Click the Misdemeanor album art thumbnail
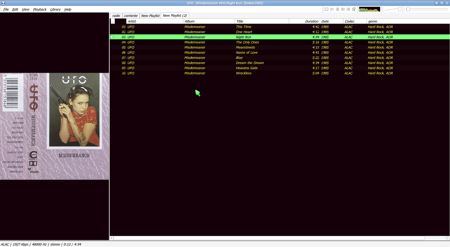450x247 pixels. pyautogui.click(x=54, y=126)
